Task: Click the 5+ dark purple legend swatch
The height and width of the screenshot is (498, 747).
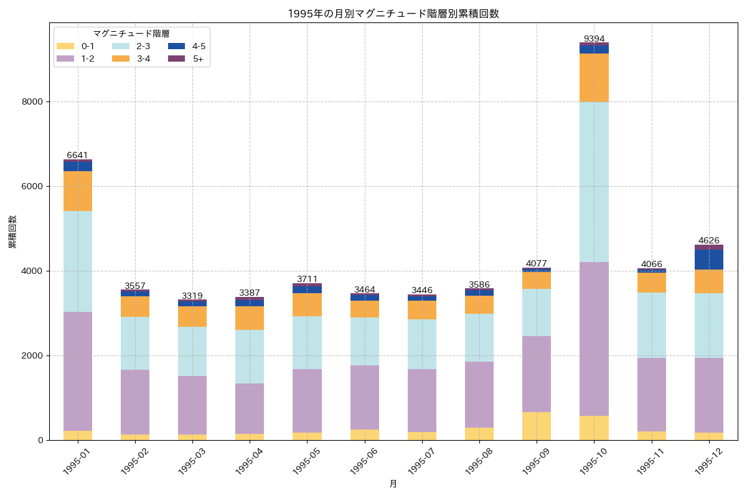Action: (x=177, y=59)
